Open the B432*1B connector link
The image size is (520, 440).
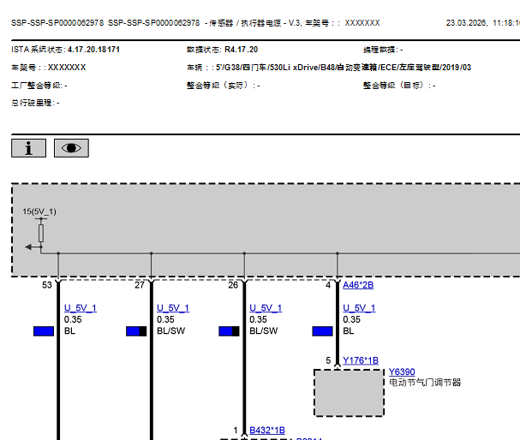(267, 430)
